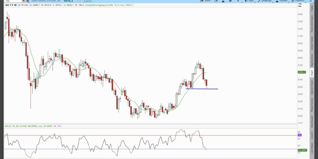Open the Phase Scores side tab
318x159 pixels.
312,105
